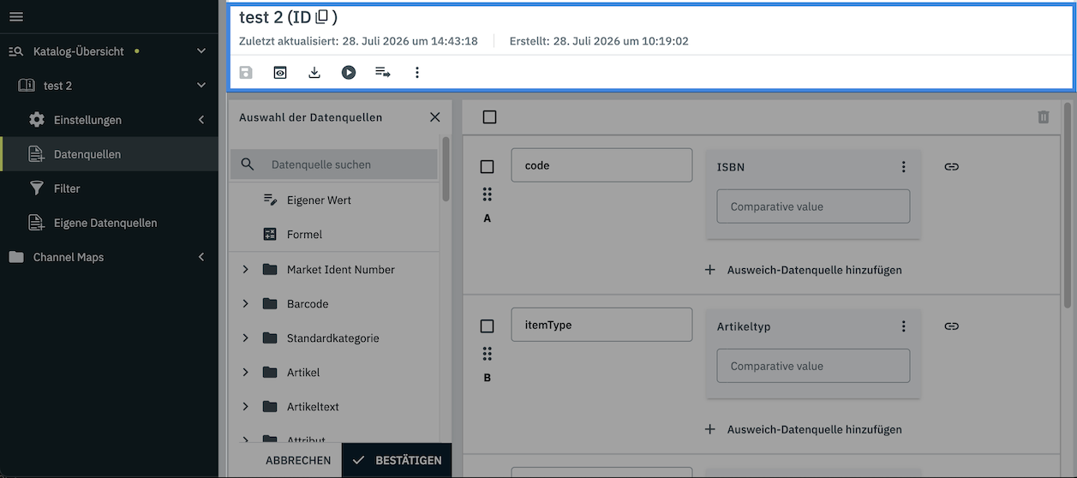Click the data source list scrollbar

point(446,169)
